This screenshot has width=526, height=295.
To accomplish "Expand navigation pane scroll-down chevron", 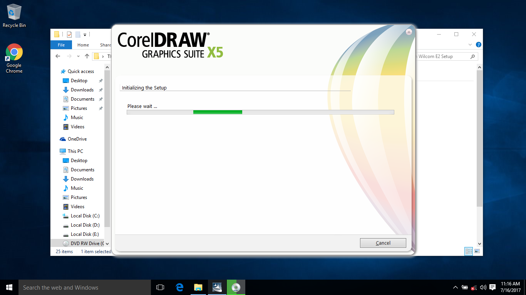I will (107, 244).
